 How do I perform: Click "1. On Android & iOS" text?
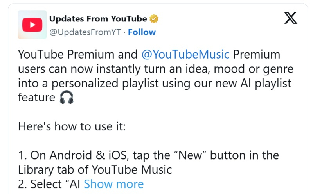coord(71,155)
